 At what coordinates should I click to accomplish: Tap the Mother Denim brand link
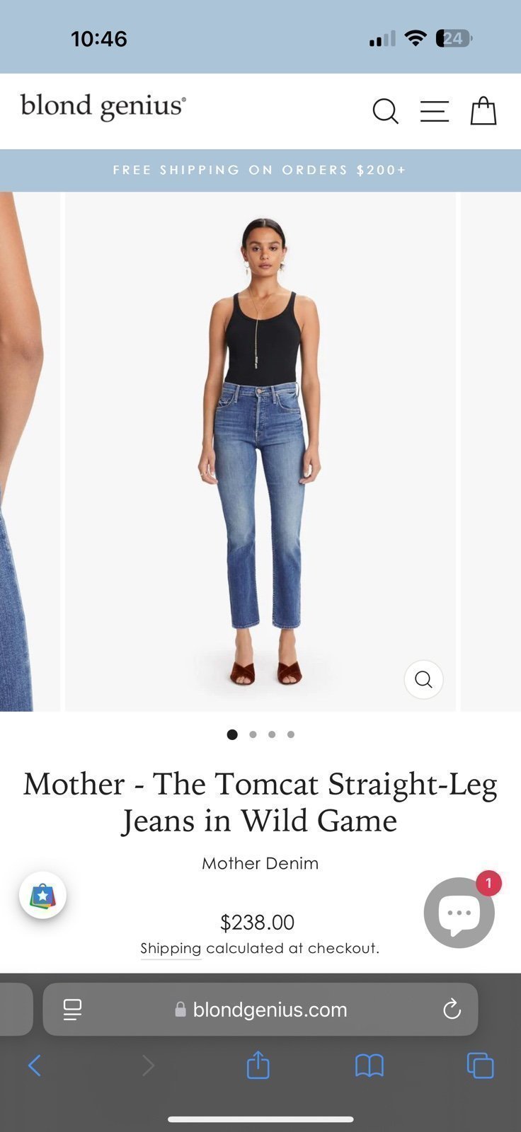click(260, 863)
